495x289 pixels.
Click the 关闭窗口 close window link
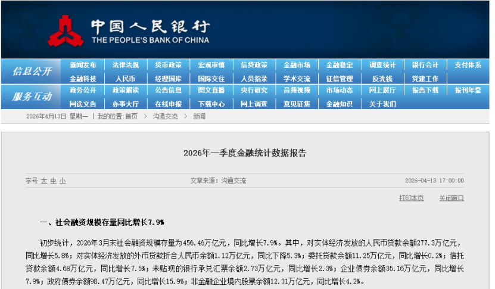(451, 198)
